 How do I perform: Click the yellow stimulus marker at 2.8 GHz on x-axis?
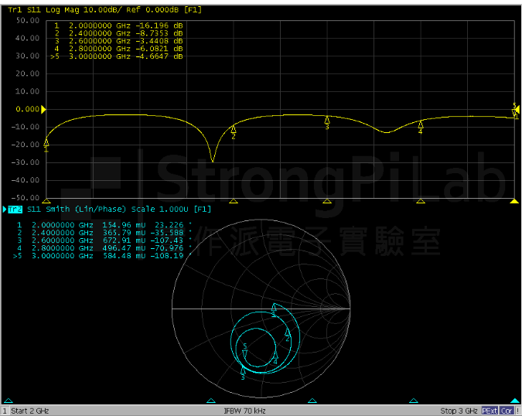421,201
